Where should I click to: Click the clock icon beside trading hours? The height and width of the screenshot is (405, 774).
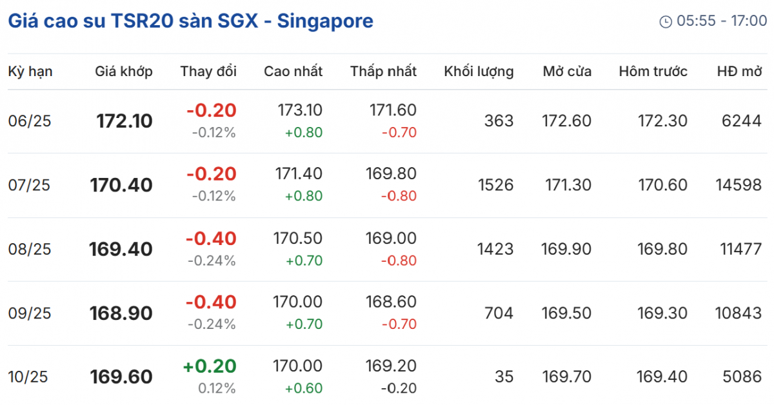tap(665, 22)
